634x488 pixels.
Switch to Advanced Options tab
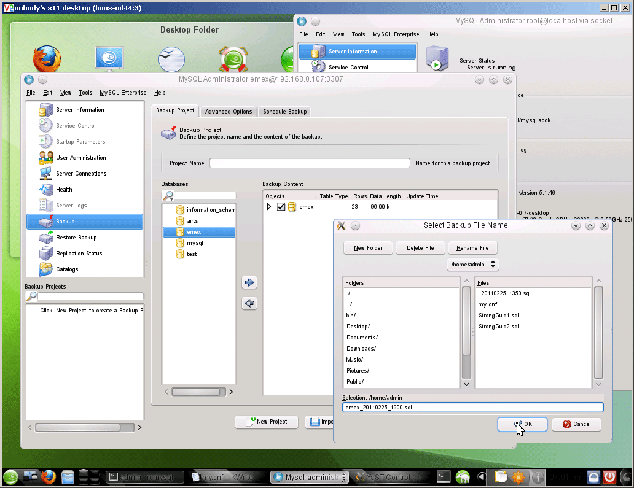(229, 112)
